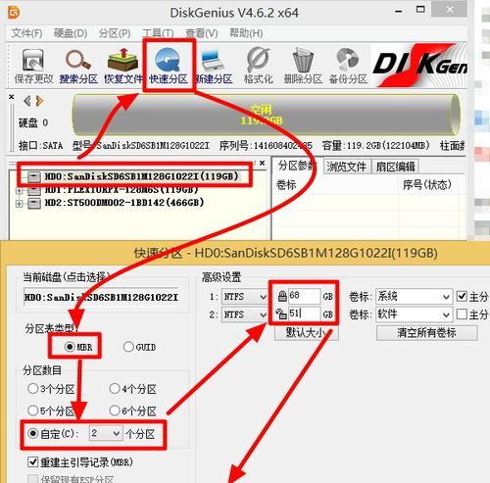490x483 pixels.
Task: Open the 快速分区 quick partition tool
Action: pyautogui.click(x=169, y=66)
